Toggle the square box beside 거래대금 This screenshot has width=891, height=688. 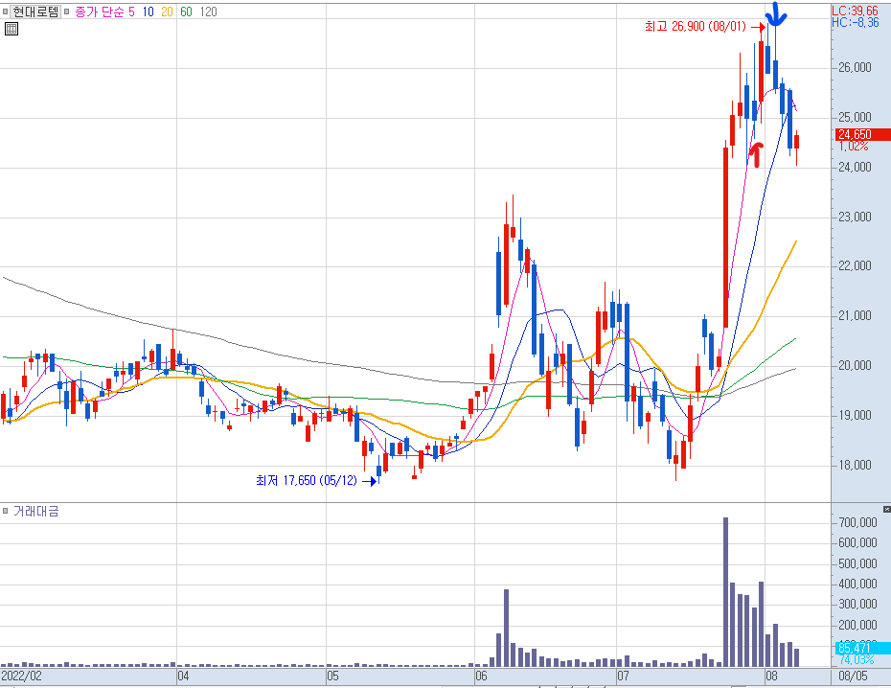pyautogui.click(x=6, y=511)
